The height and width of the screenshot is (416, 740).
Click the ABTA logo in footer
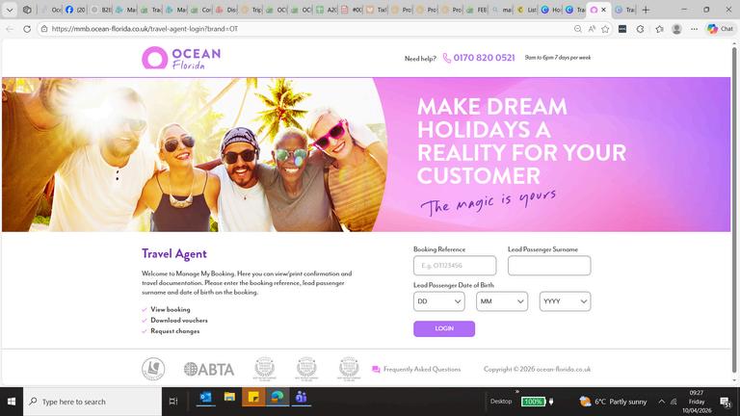pos(209,370)
